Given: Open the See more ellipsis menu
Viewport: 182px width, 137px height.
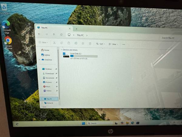Looking at the screenshot, I should [124, 44].
